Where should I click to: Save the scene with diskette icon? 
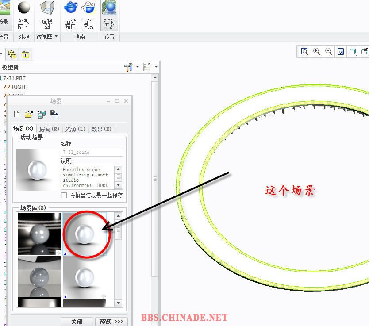[42, 114]
